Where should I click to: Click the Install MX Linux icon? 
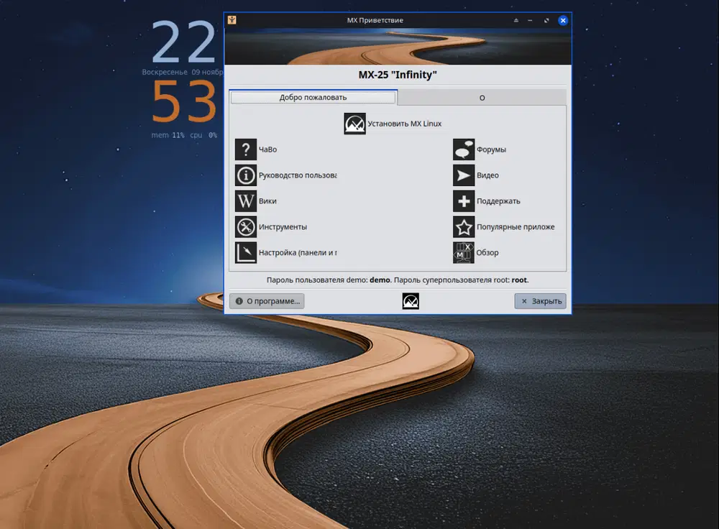pos(354,124)
